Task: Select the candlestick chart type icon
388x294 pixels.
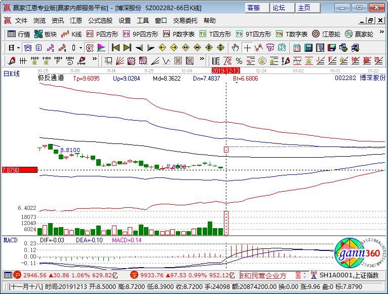Action: (74, 48)
